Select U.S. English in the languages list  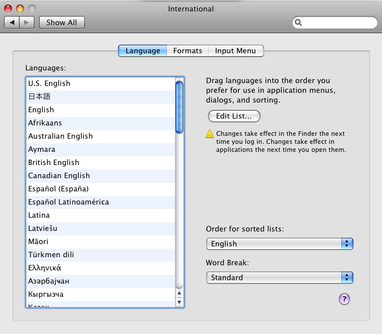pos(100,84)
